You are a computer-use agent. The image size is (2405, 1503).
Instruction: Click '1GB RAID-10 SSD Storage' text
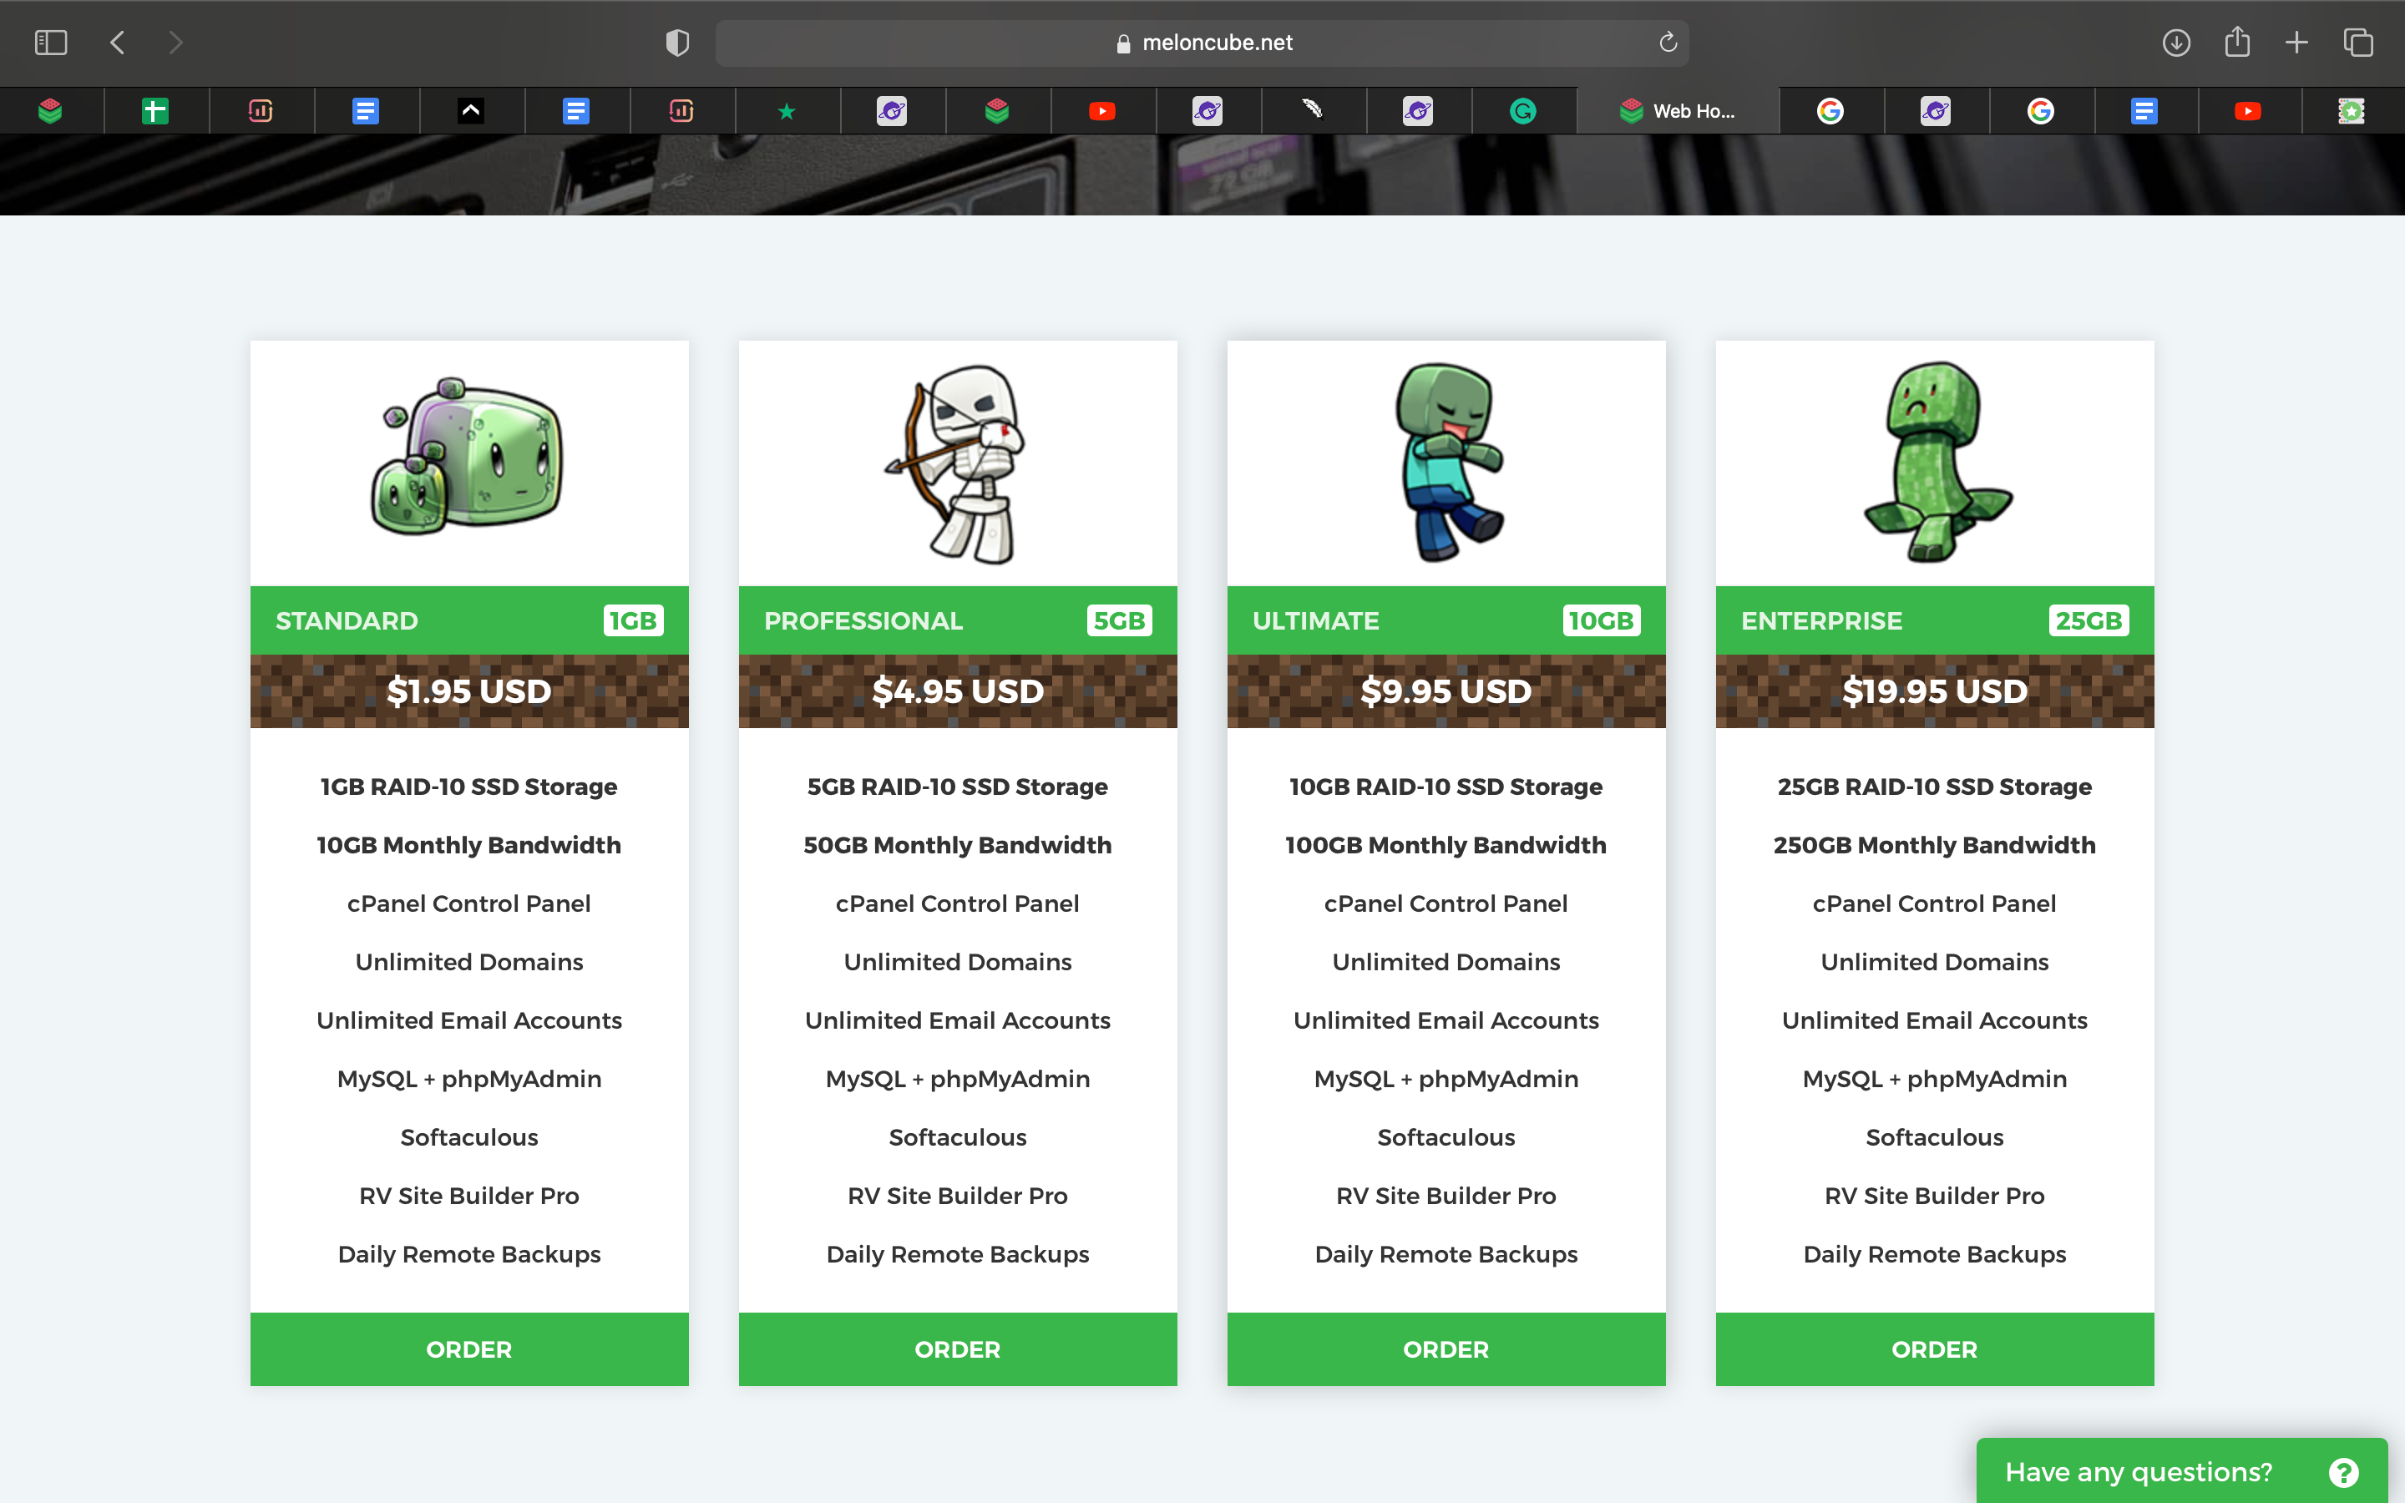(x=469, y=787)
